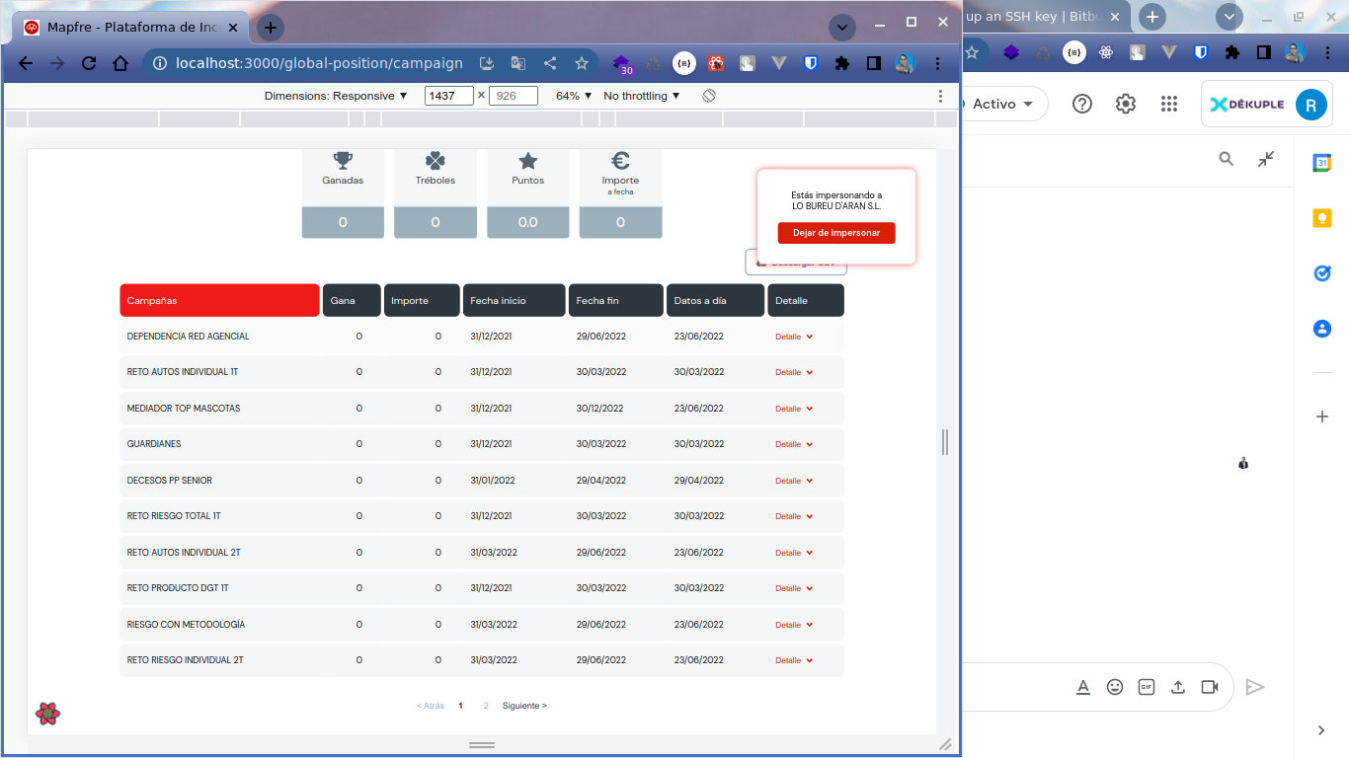Start a video call with the camera icon
The width and height of the screenshot is (1349, 758).
point(1210,686)
